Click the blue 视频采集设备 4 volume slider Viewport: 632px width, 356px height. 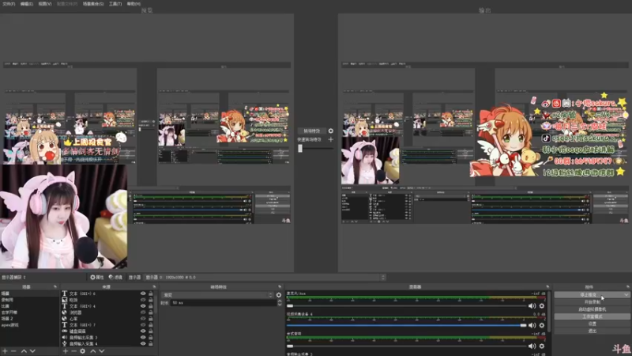point(406,325)
